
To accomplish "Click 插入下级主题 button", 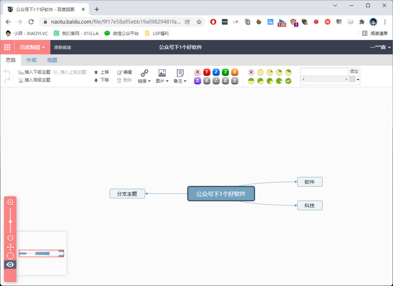I will [34, 72].
